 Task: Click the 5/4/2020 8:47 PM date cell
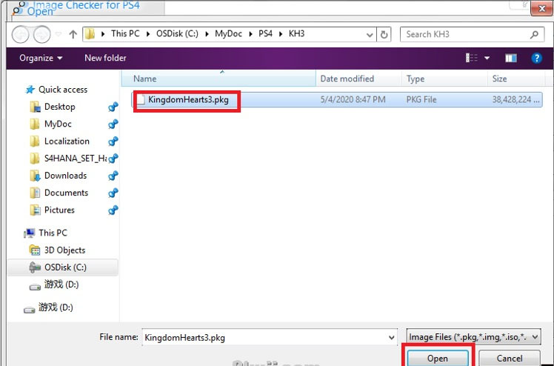(x=353, y=99)
